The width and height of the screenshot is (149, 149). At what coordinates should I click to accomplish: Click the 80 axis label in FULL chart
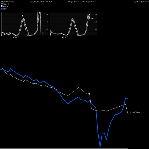pos(96,15)
